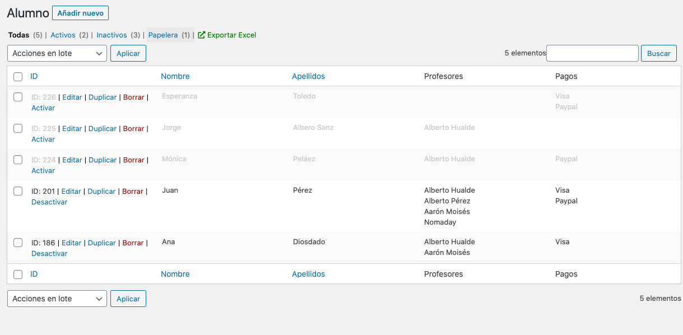Click the Buscar button
This screenshot has width=683, height=335.
click(x=659, y=53)
